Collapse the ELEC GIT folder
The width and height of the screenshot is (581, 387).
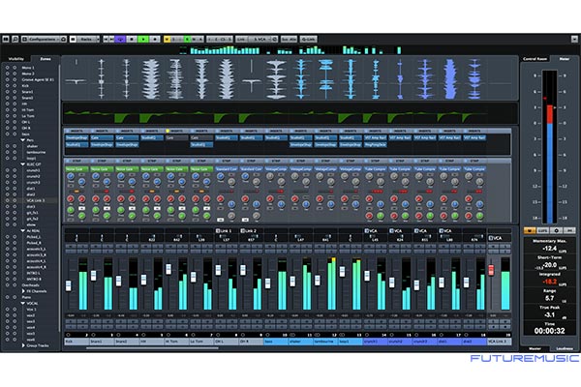coord(22,164)
